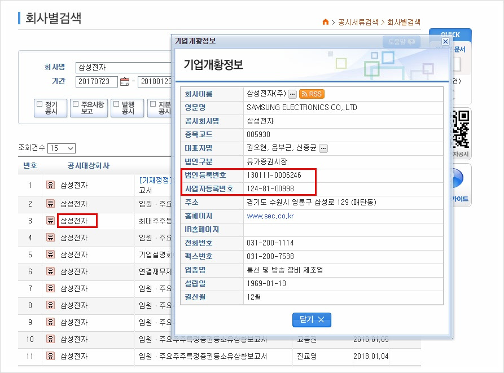Click the 유 market icon in row 9
Screen dimensions: 504x373
click(x=50, y=322)
